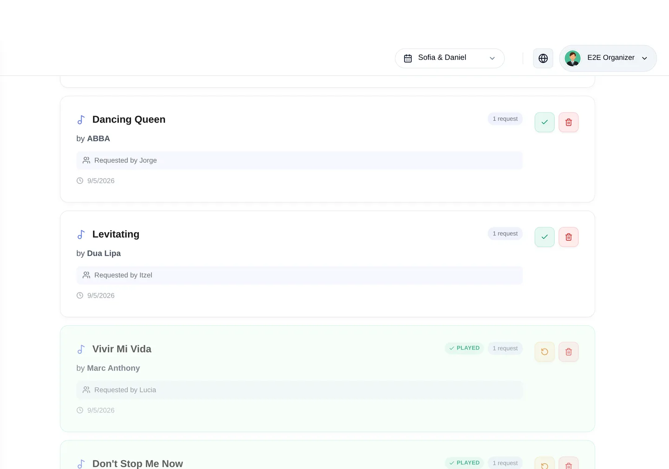Image resolution: width=669 pixels, height=469 pixels.
Task: Select the Don't Stop Me Now title
Action: click(x=138, y=463)
